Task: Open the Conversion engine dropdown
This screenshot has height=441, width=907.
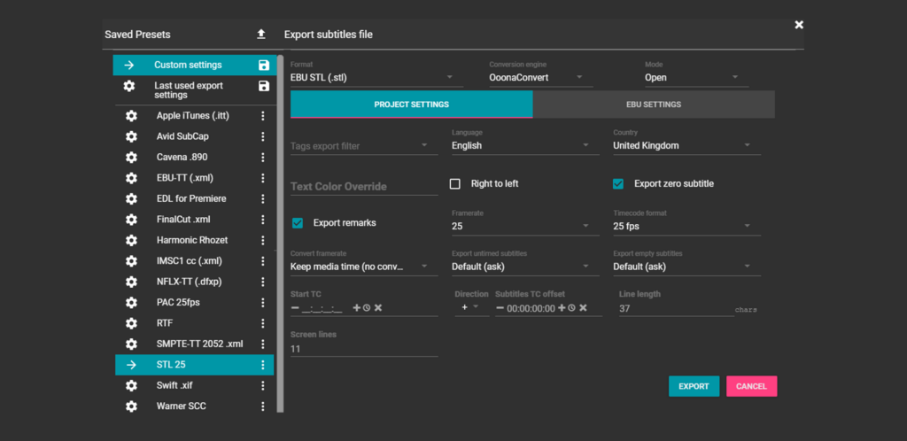Action: (x=541, y=77)
